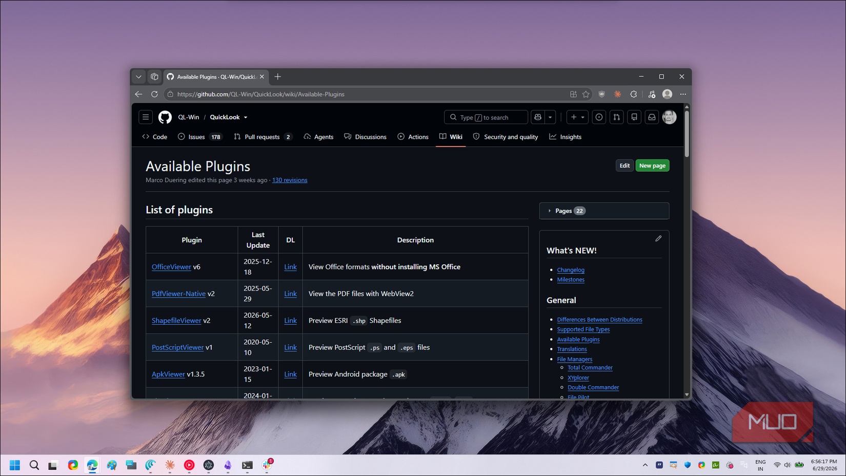This screenshot has height=476, width=846.
Task: Expand the Copilot dropdown arrow
Action: [550, 117]
